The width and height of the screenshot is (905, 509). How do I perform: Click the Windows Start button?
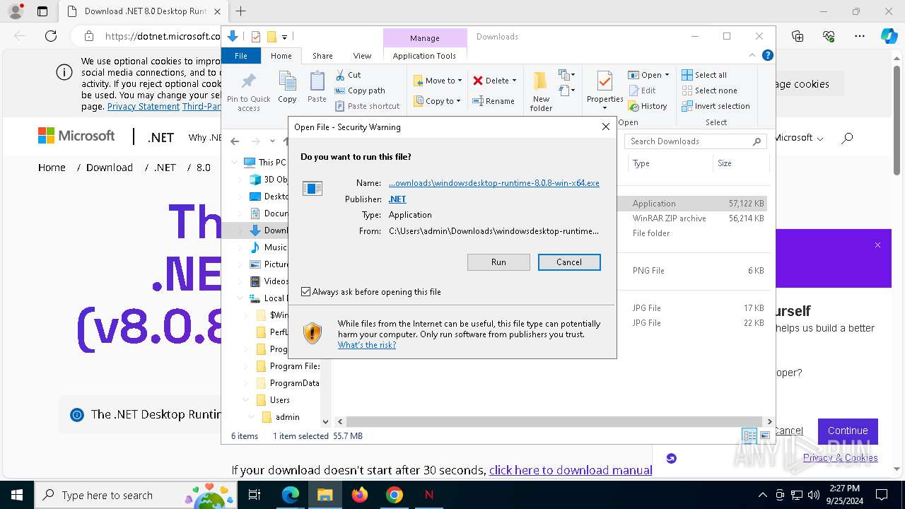(17, 495)
